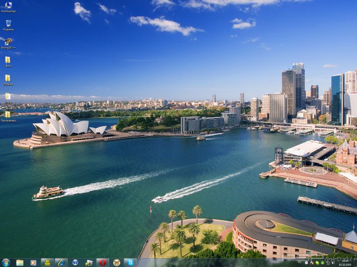Click the round blue taskbar icon after Internet Explorer
Screen dimensions: 357x267
point(75,262)
